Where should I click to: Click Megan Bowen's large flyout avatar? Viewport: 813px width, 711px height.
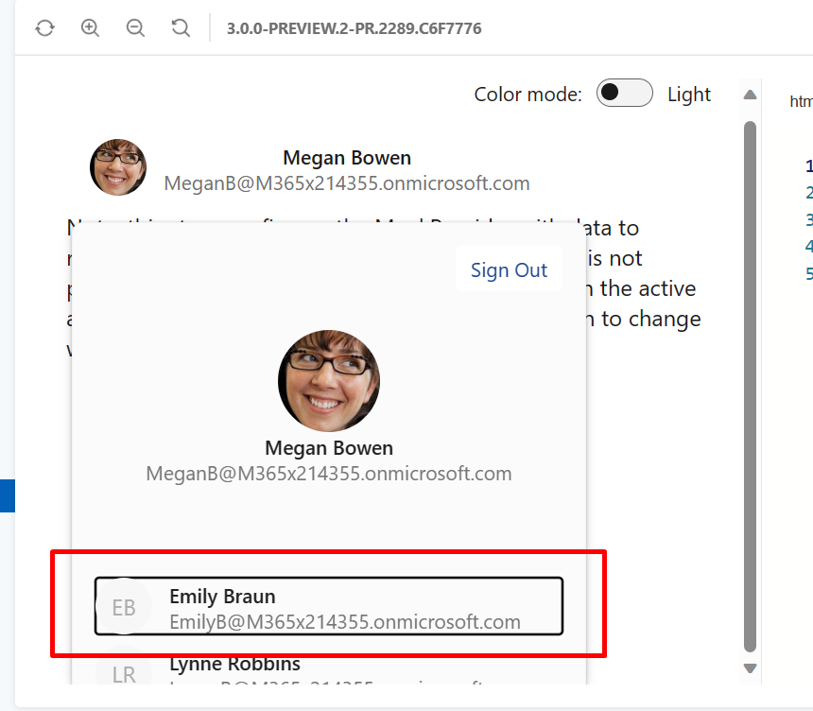coord(328,380)
